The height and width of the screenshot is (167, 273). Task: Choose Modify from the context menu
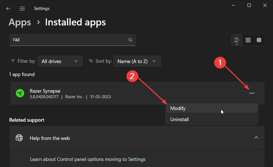pyautogui.click(x=212, y=108)
